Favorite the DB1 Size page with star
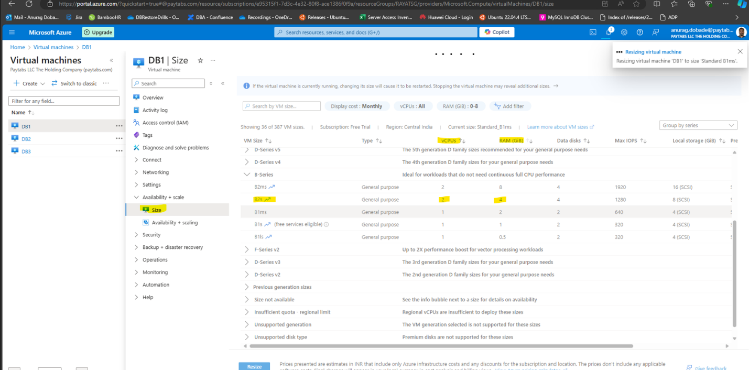 pos(200,61)
